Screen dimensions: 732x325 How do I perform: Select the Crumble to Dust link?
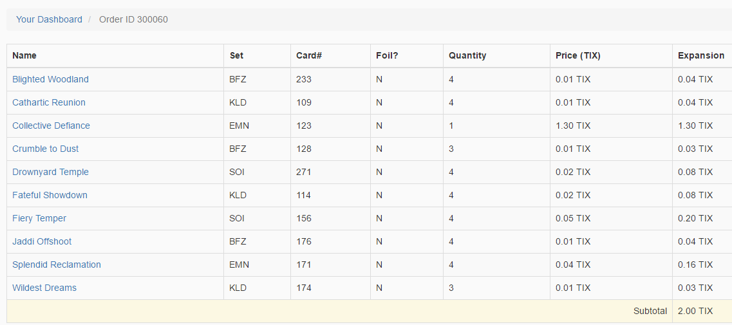click(45, 149)
